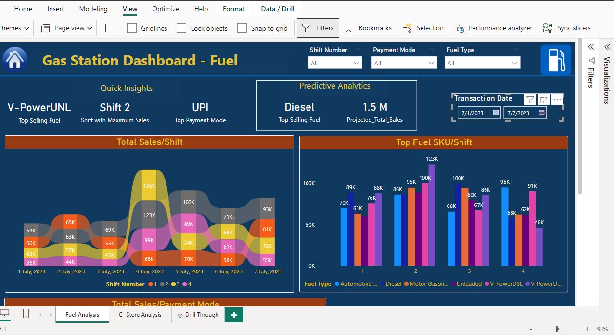Click the filter icon on date slicer
The image size is (614, 335).
530,100
